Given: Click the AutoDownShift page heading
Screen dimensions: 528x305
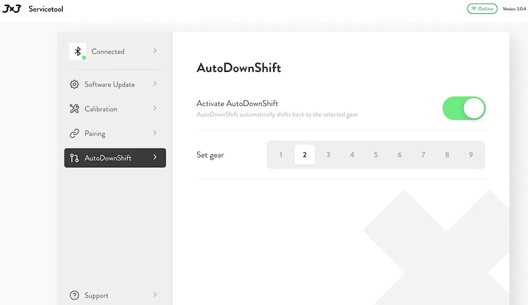Looking at the screenshot, I should (239, 68).
